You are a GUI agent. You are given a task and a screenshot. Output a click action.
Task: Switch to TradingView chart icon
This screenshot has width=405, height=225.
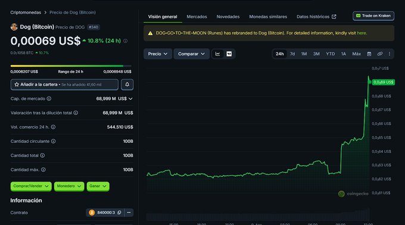[229, 54]
